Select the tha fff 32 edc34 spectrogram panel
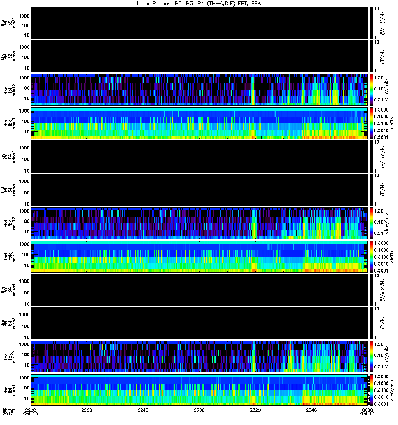Viewport: 398px width, 425px height. (x=200, y=23)
